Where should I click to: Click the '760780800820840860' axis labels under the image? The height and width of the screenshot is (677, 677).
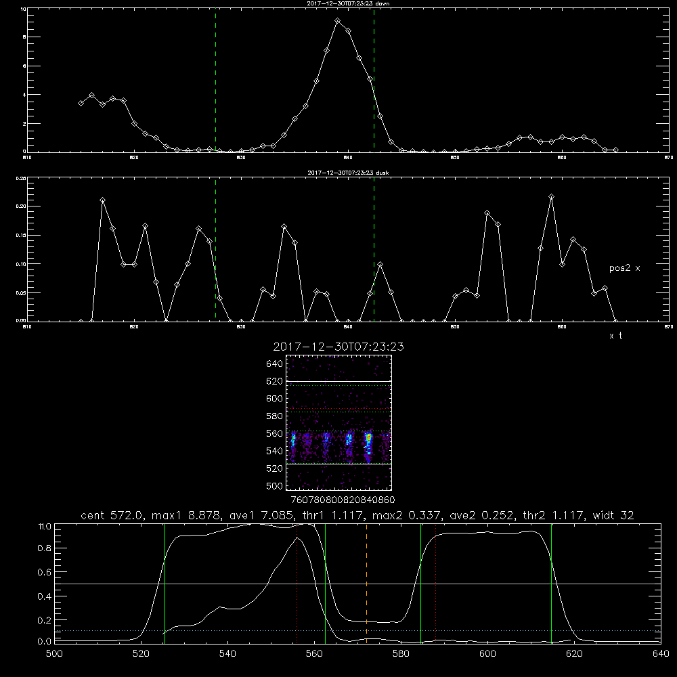pyautogui.click(x=343, y=500)
